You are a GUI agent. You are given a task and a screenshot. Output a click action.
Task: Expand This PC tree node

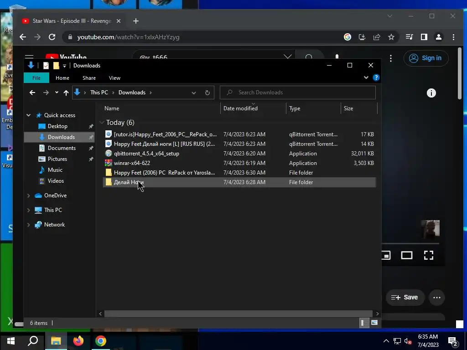[29, 210]
